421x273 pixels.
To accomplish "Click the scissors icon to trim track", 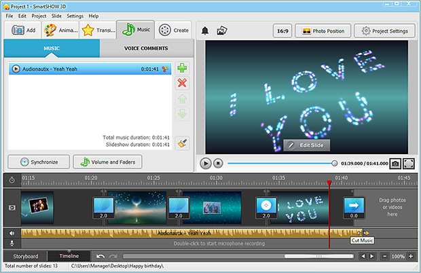I will click(165, 69).
